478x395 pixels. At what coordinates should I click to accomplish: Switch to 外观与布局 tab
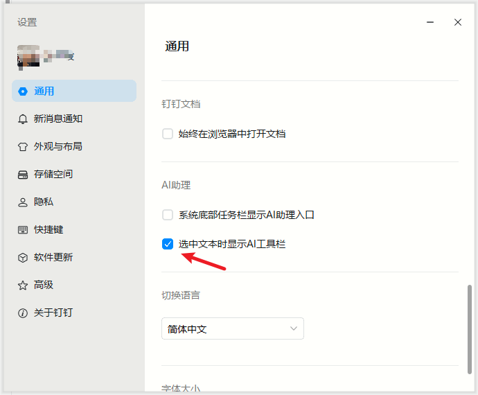[58, 146]
